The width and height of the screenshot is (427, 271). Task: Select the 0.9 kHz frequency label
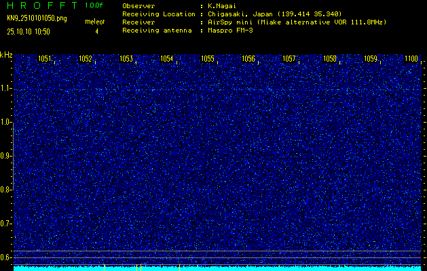(6, 156)
